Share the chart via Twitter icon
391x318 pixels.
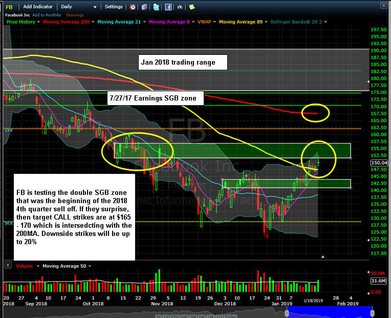(156, 7)
